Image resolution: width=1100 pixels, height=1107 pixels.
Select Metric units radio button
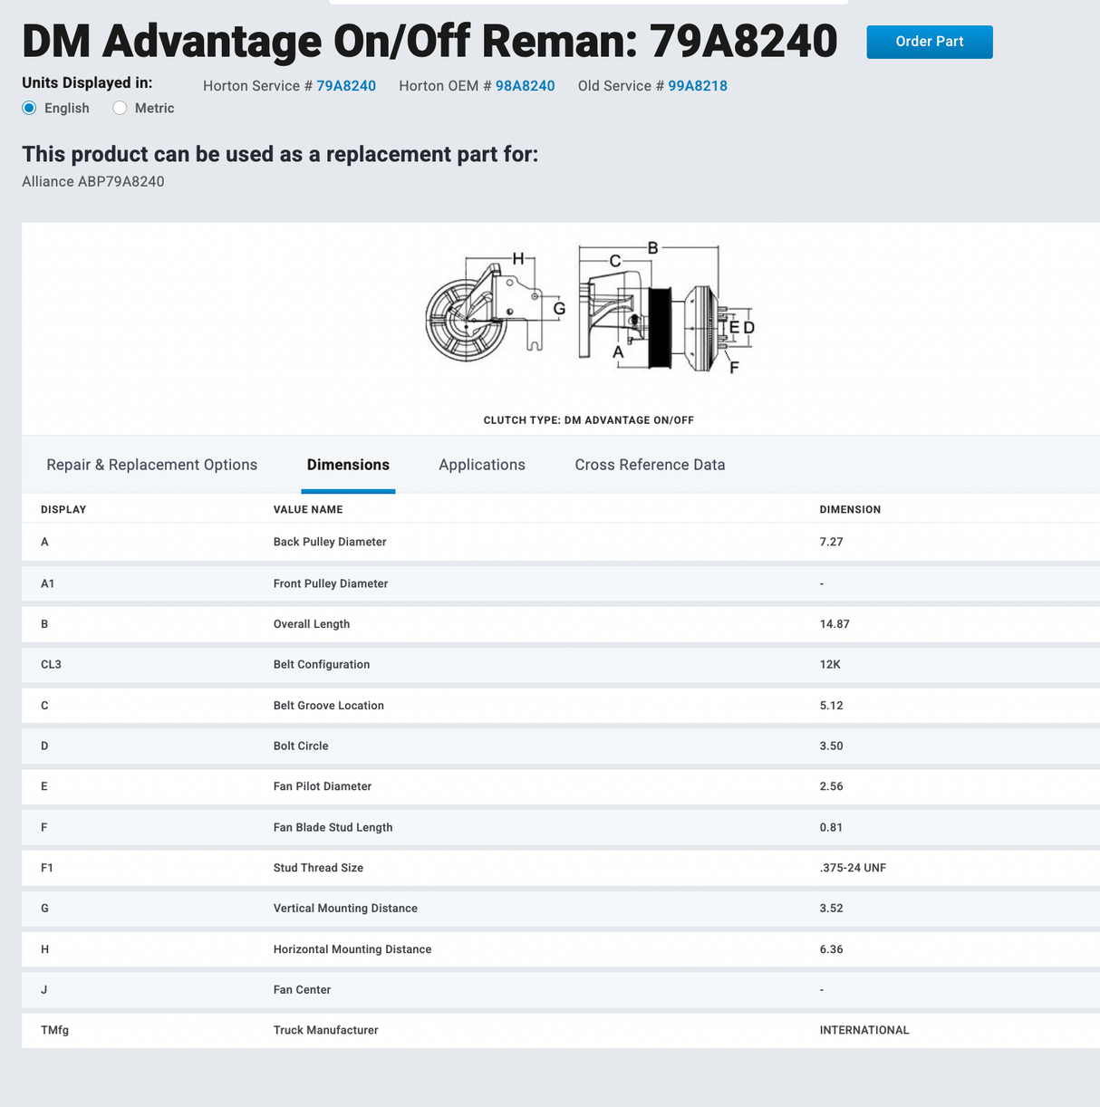point(120,108)
